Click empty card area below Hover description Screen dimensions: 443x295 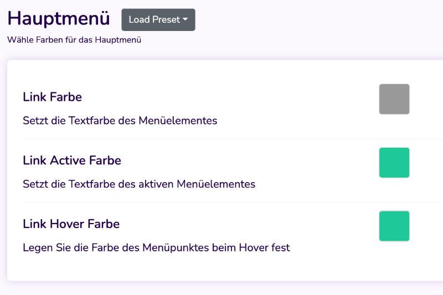point(226,267)
